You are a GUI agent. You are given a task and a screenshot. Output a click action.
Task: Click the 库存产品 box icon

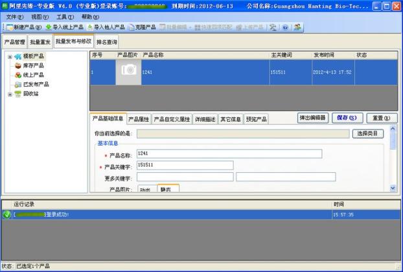(x=18, y=66)
